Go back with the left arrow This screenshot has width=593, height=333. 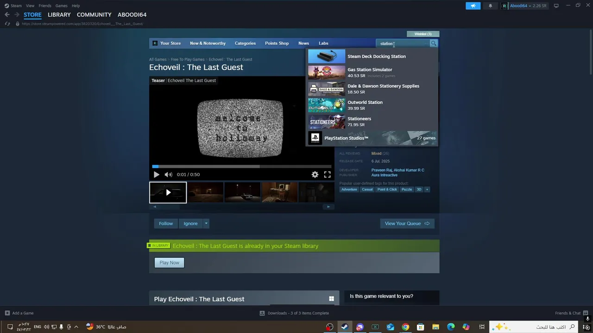point(7,15)
